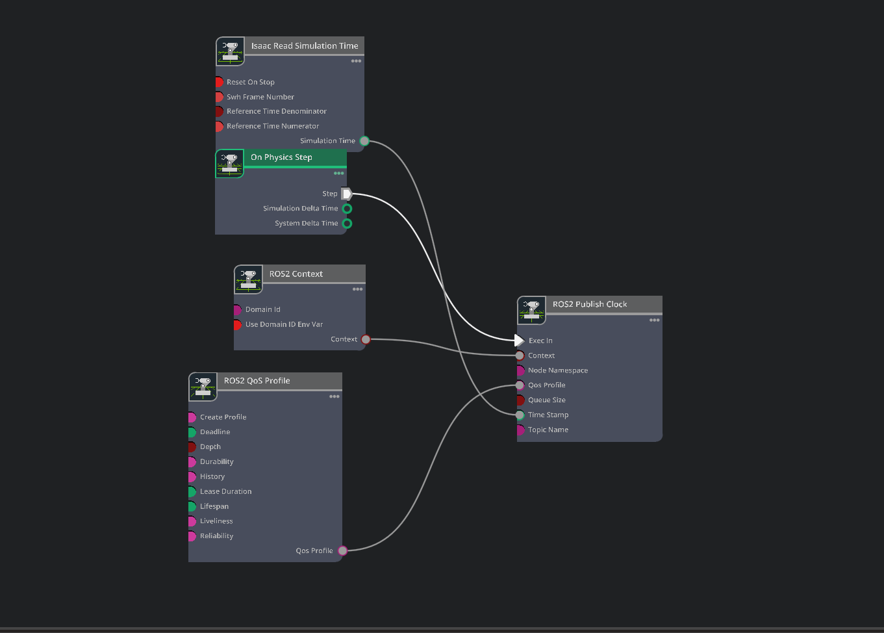Click the Reset On Stop input port
Viewport: 884px width, 633px height.
point(219,83)
